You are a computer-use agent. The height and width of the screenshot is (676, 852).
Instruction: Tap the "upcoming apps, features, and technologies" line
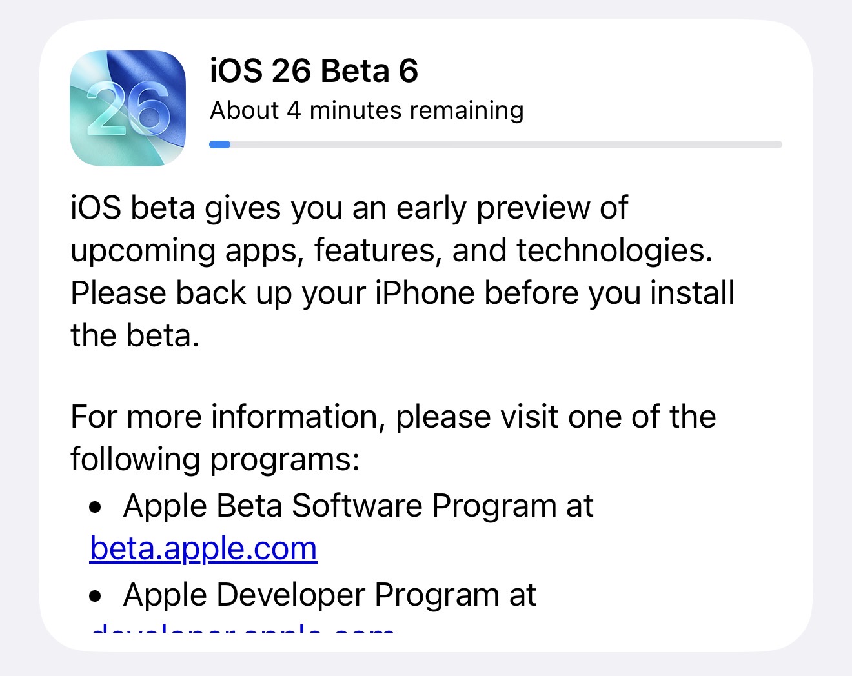[391, 250]
